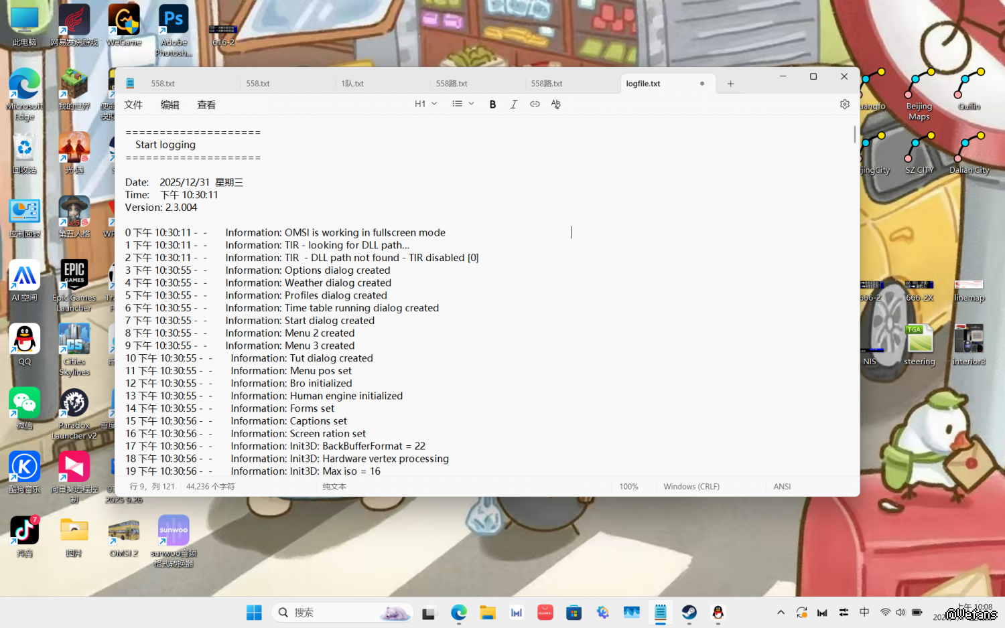Open Steam from the taskbar

point(689,613)
